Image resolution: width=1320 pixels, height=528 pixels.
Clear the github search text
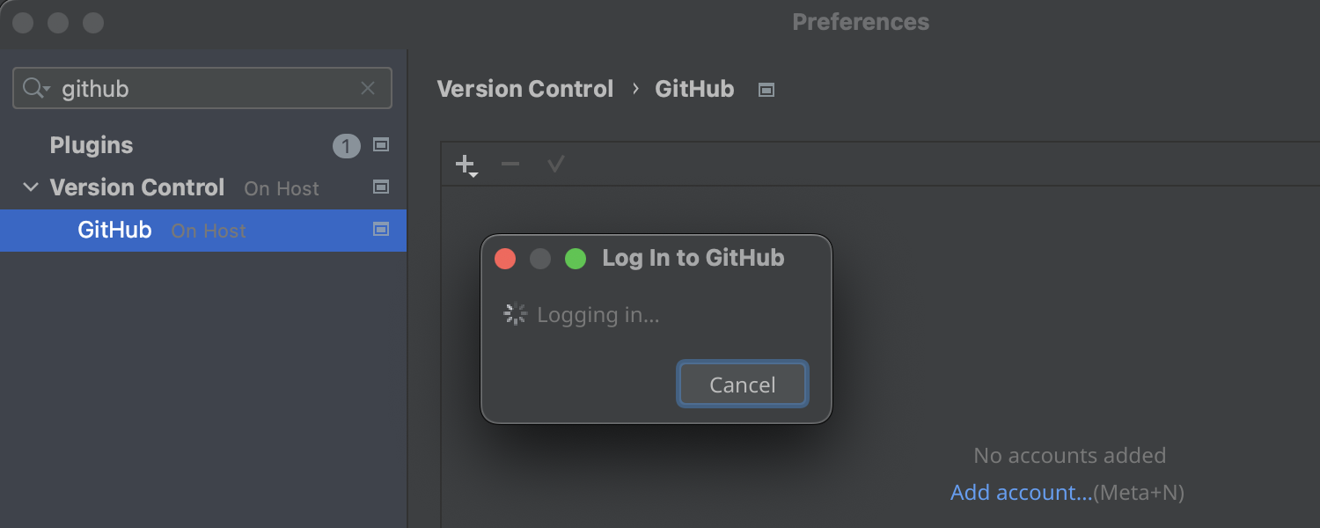click(x=368, y=88)
